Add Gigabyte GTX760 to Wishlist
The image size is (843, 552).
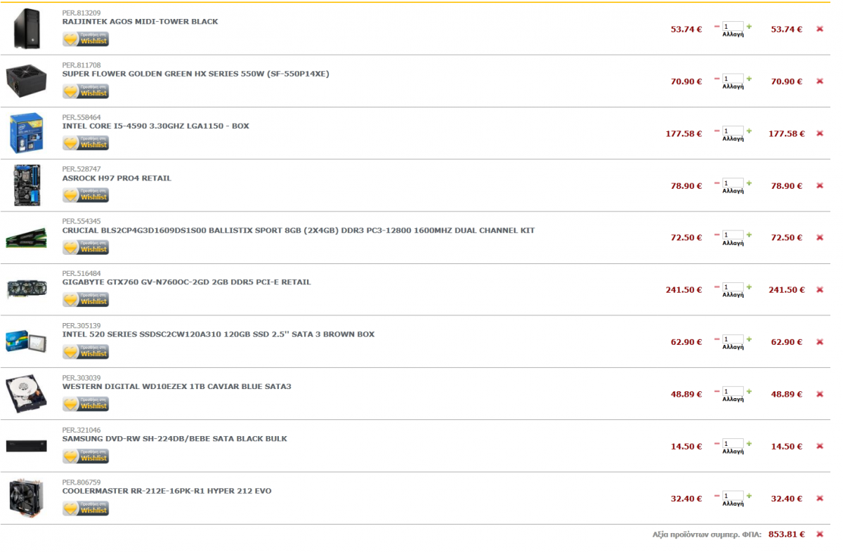pos(86,300)
